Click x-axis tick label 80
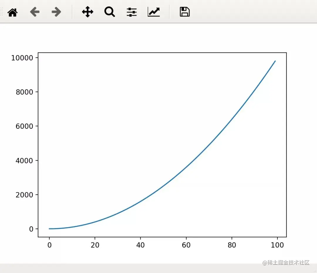This screenshot has height=273, width=317. [x=232, y=245]
